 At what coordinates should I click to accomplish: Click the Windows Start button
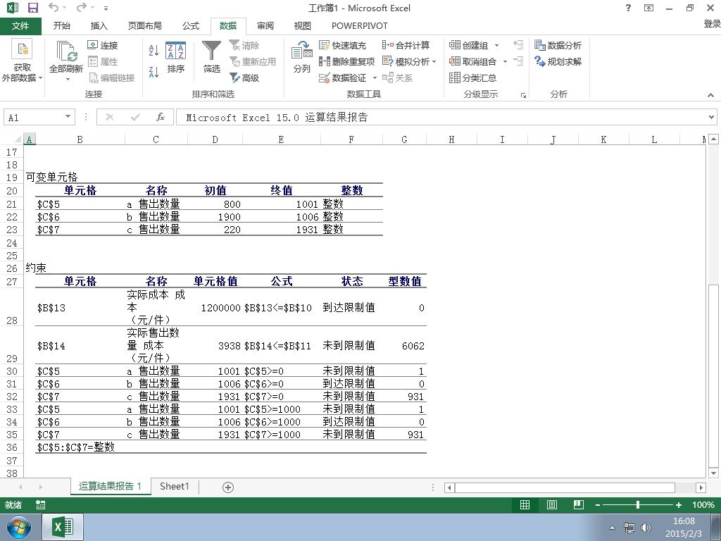pos(18,528)
